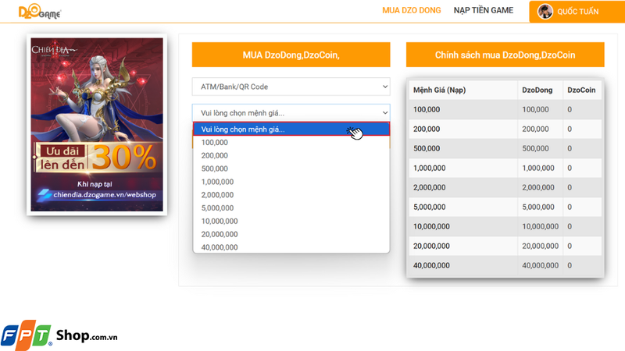Image resolution: width=625 pixels, height=351 pixels.
Task: Click the 1,000,000 Mệnh Giá table cell
Action: (x=463, y=168)
